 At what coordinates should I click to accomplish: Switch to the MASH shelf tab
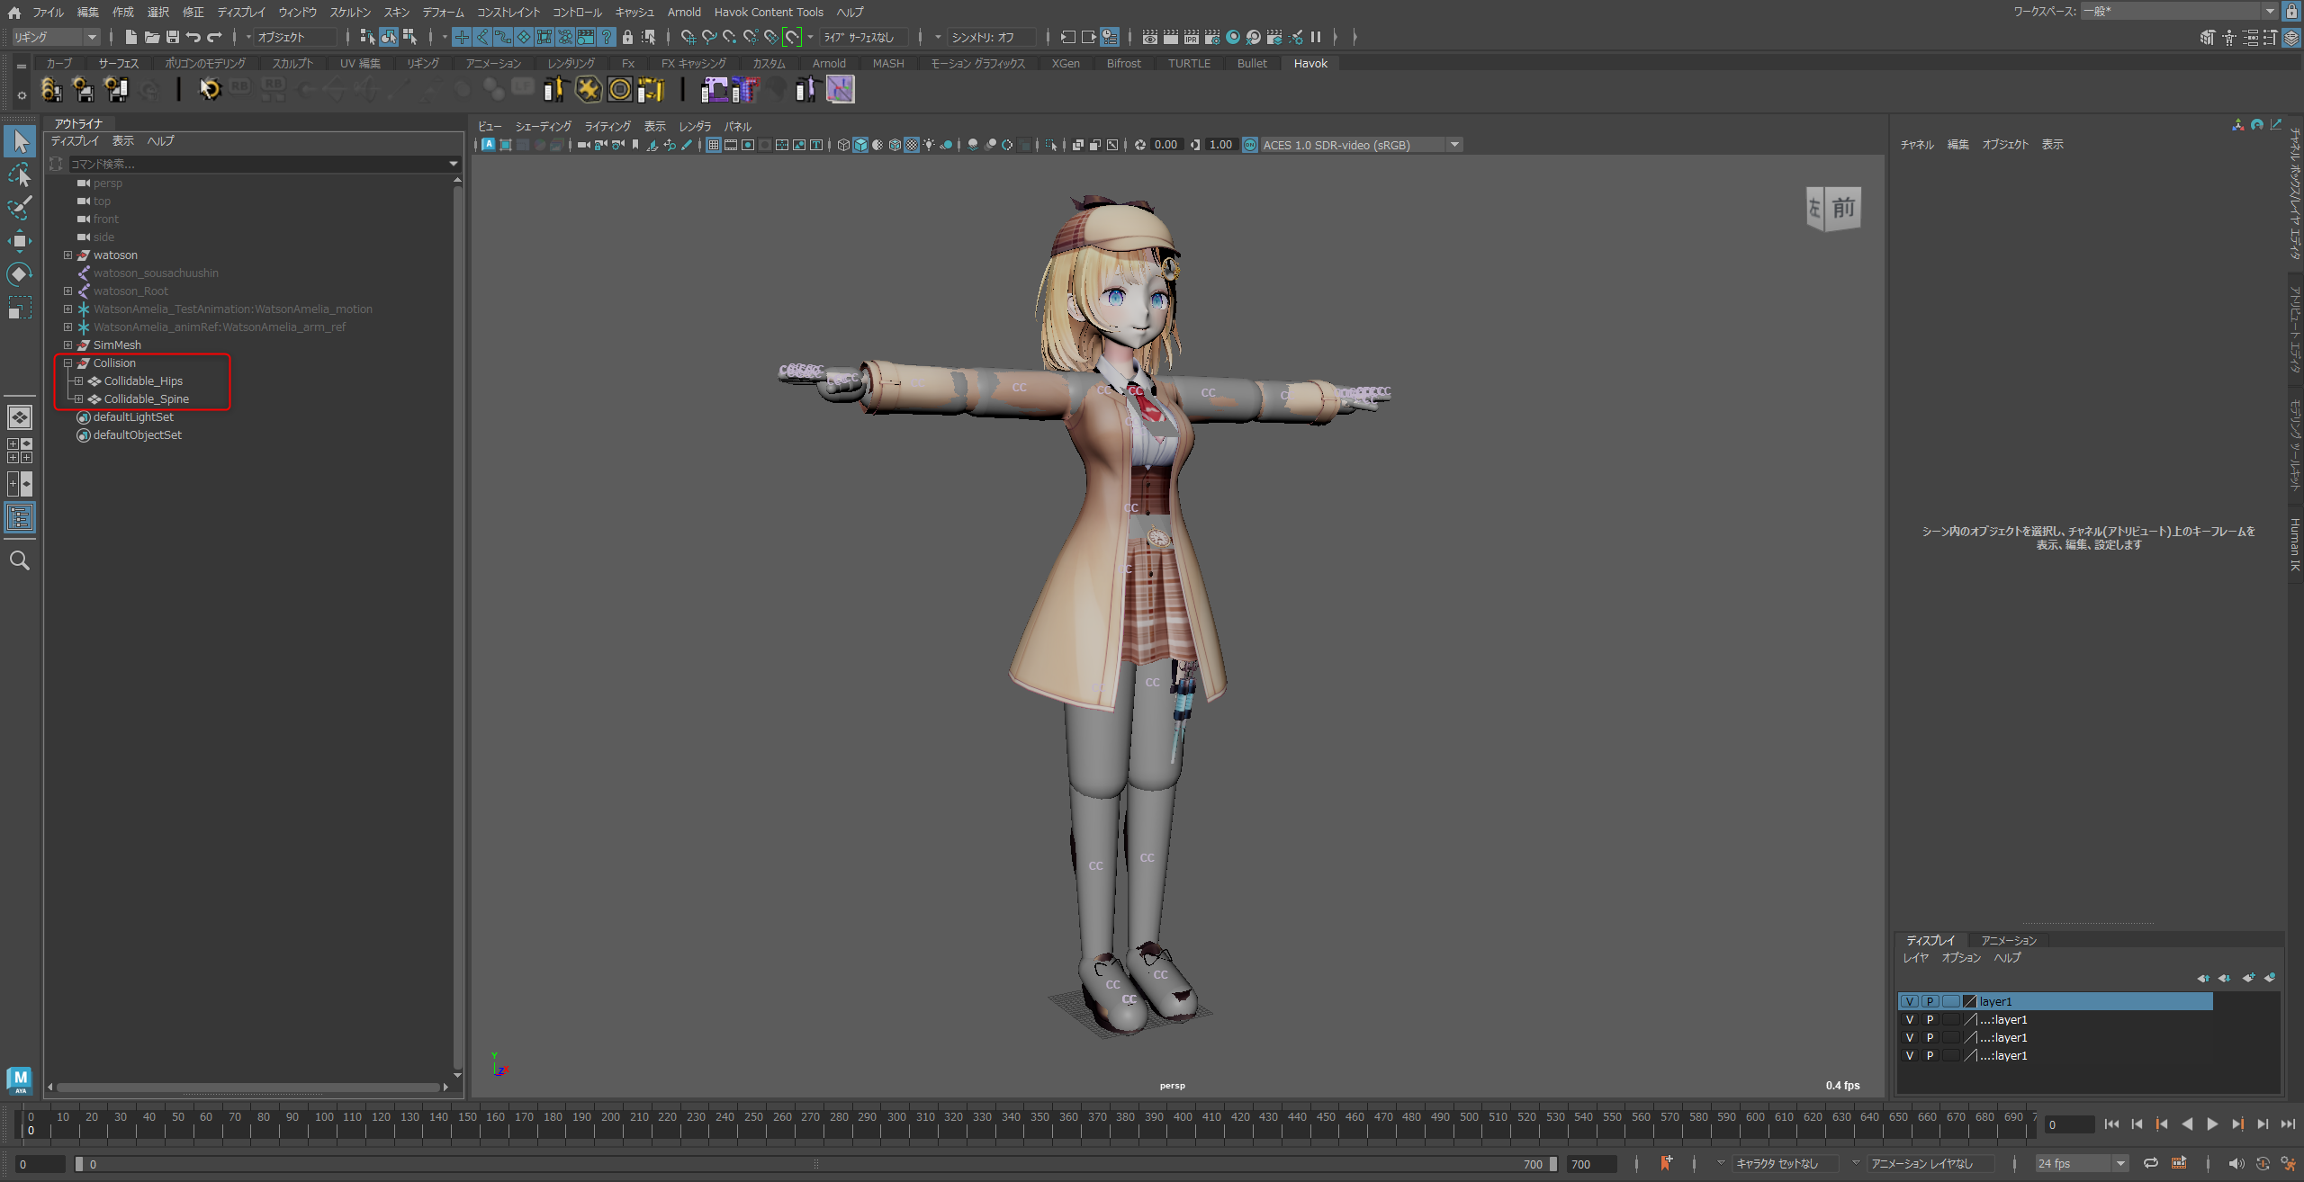(x=888, y=63)
